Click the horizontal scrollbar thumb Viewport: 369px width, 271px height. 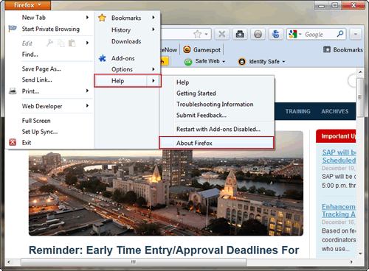point(134,262)
